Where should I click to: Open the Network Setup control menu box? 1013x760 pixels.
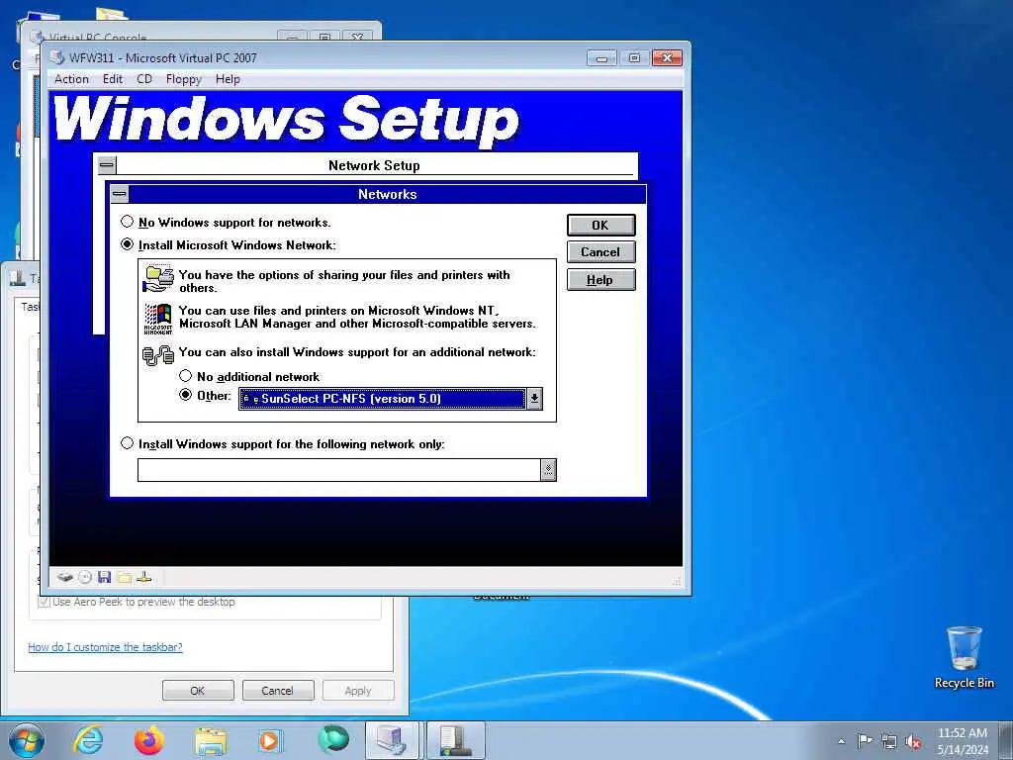[x=107, y=165]
